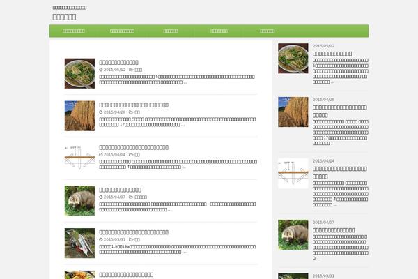
Task: Click the clock icon beside 2015/03/31 in main list
Action: [x=101, y=239]
